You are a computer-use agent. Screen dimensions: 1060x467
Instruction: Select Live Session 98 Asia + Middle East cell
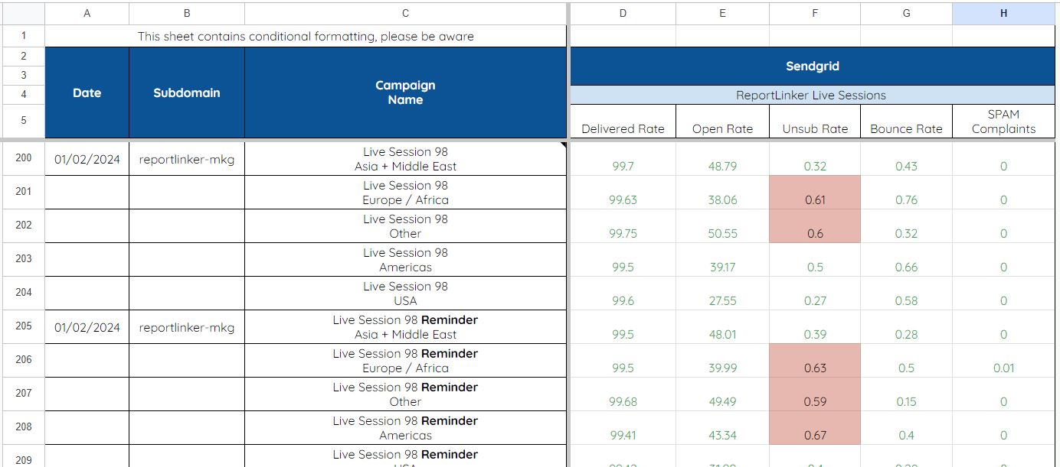tap(405, 159)
